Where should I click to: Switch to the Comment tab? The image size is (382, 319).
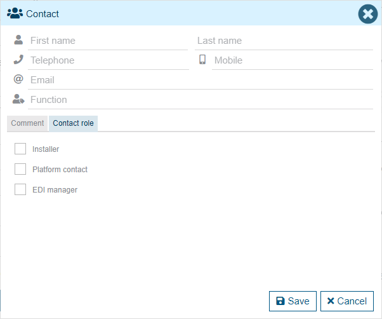point(27,123)
